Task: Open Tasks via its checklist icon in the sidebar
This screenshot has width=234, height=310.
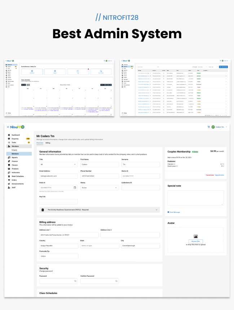Action: tap(9, 142)
